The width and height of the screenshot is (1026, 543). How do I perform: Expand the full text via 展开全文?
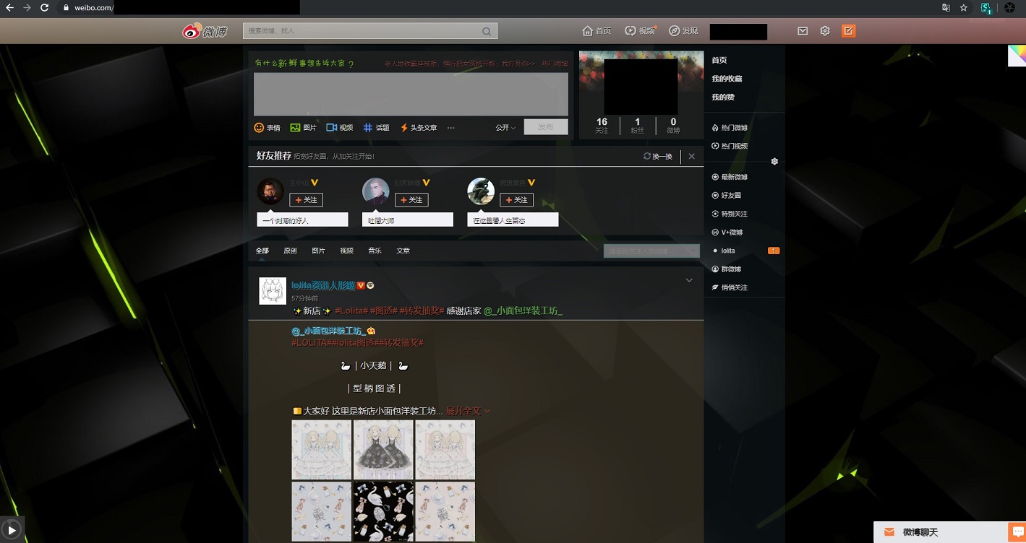(468, 411)
